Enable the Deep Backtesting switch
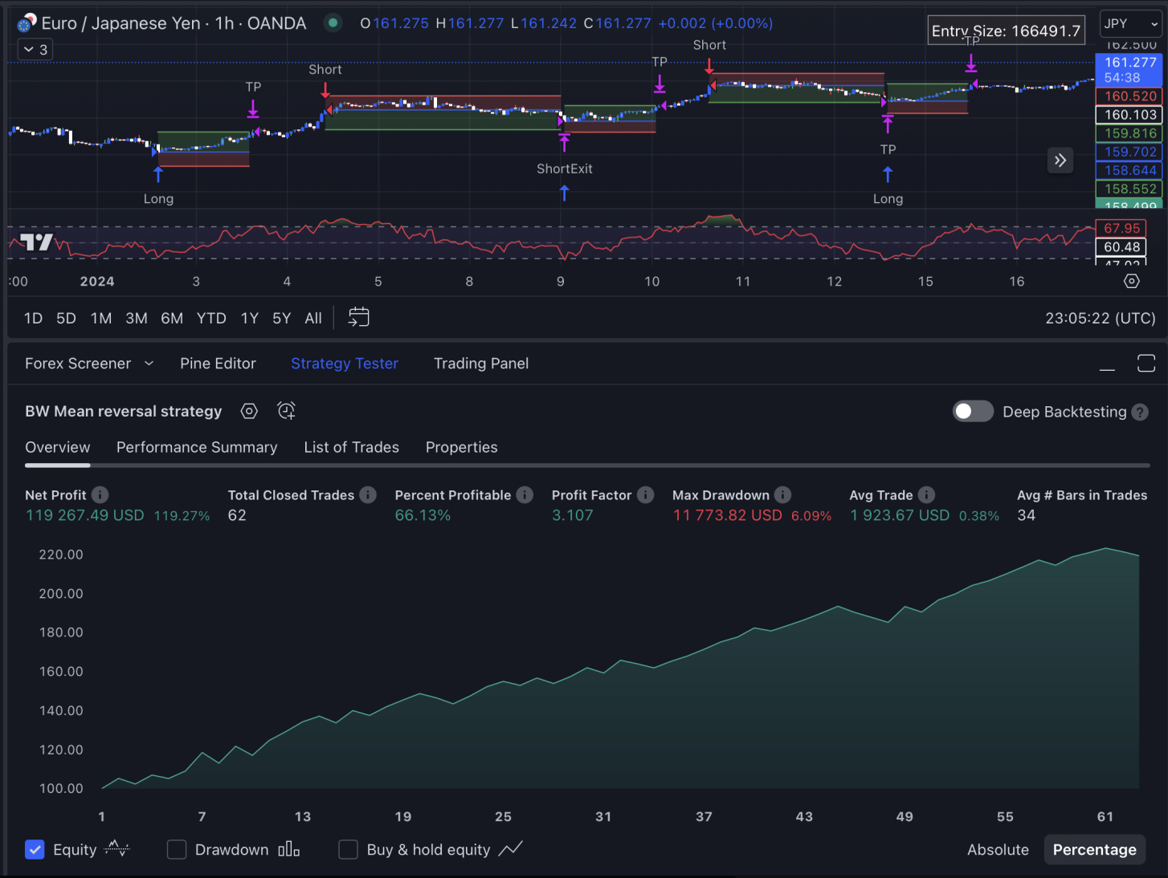The height and width of the screenshot is (878, 1168). point(973,412)
